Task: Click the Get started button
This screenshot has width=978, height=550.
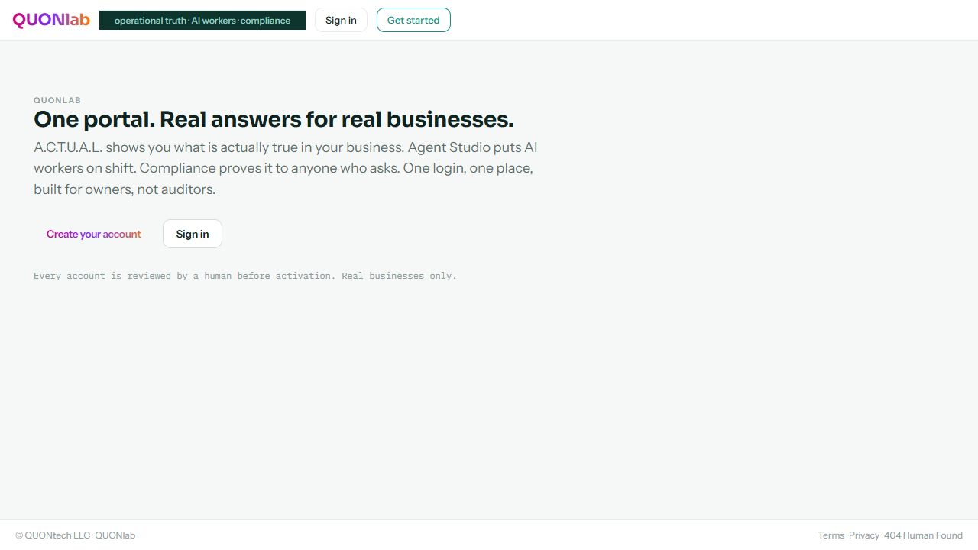Action: (x=413, y=20)
